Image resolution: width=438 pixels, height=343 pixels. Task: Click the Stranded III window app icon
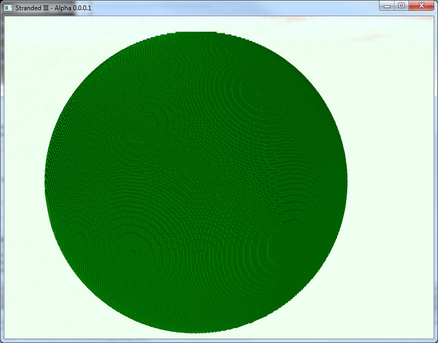pos(8,8)
